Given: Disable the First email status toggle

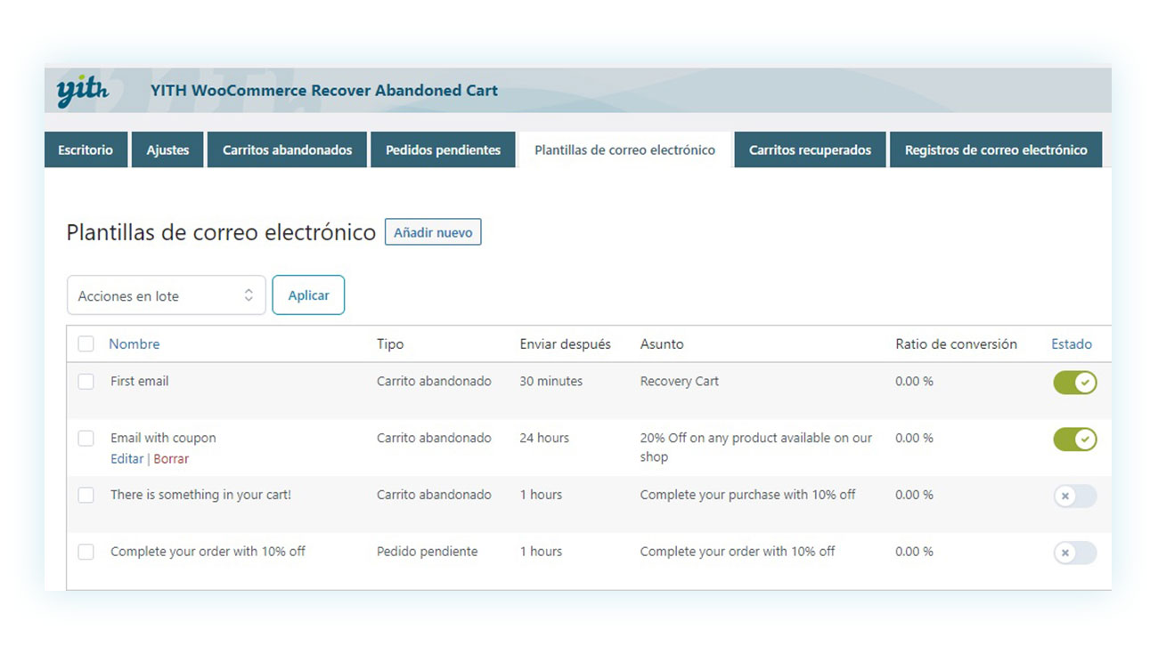Looking at the screenshot, I should pyautogui.click(x=1075, y=383).
